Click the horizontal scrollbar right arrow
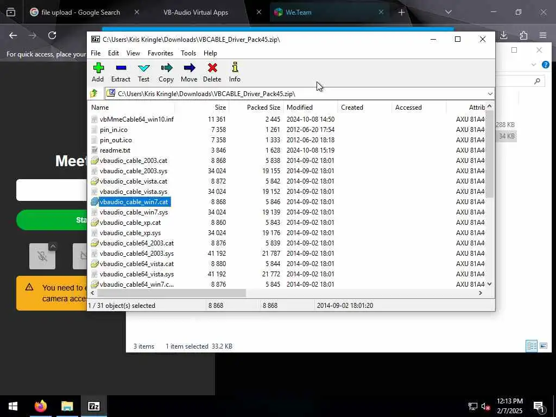 coord(481,293)
